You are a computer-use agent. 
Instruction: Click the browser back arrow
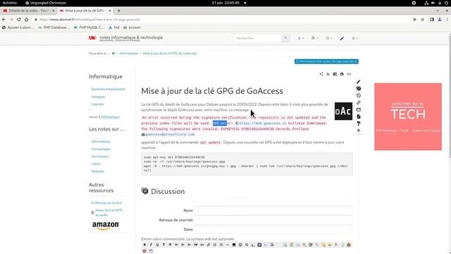coord(4,19)
